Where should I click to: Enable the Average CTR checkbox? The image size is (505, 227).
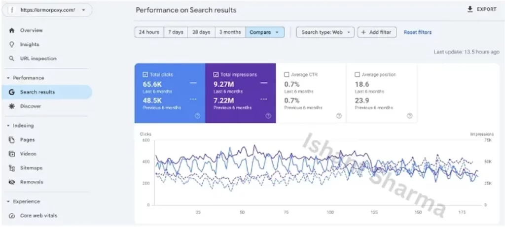click(287, 75)
